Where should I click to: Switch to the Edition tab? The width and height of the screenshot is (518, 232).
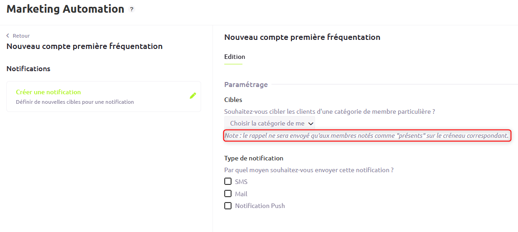235,57
